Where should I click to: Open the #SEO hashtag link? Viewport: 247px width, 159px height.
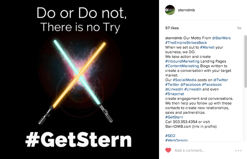coord(170,136)
